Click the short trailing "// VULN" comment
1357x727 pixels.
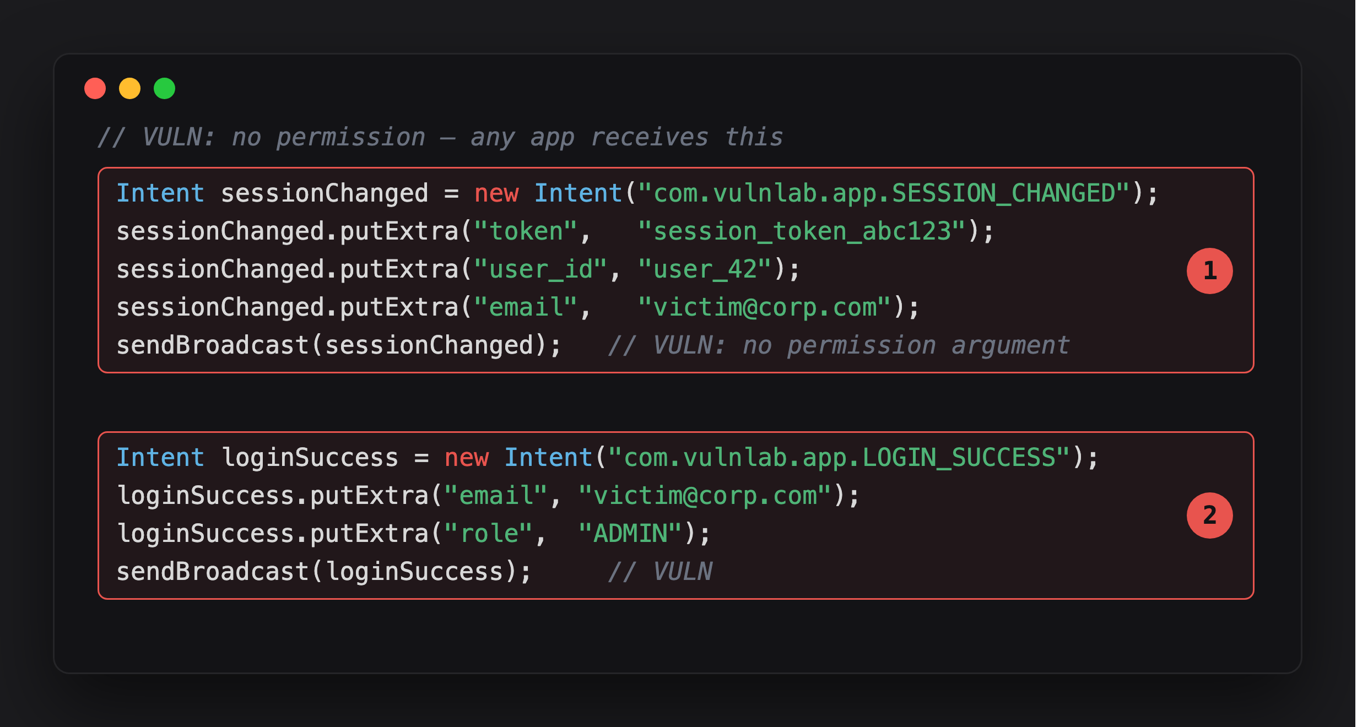point(660,572)
